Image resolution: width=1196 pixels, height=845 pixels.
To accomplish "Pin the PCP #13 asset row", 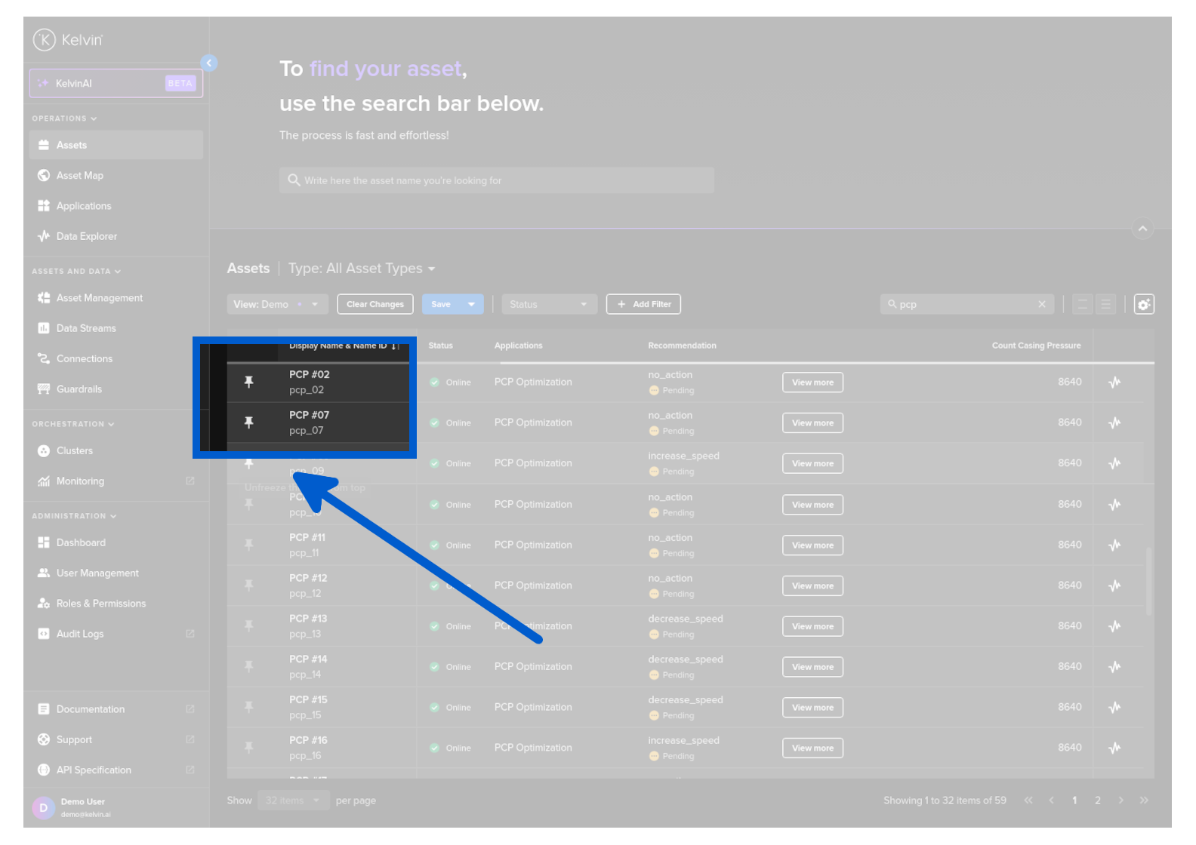I will point(248,626).
